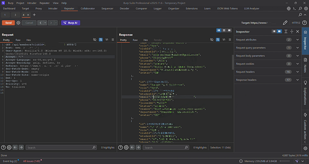Click the Response pane vertical scrollbar
Screen dimensions: 309x164
tap(233, 62)
